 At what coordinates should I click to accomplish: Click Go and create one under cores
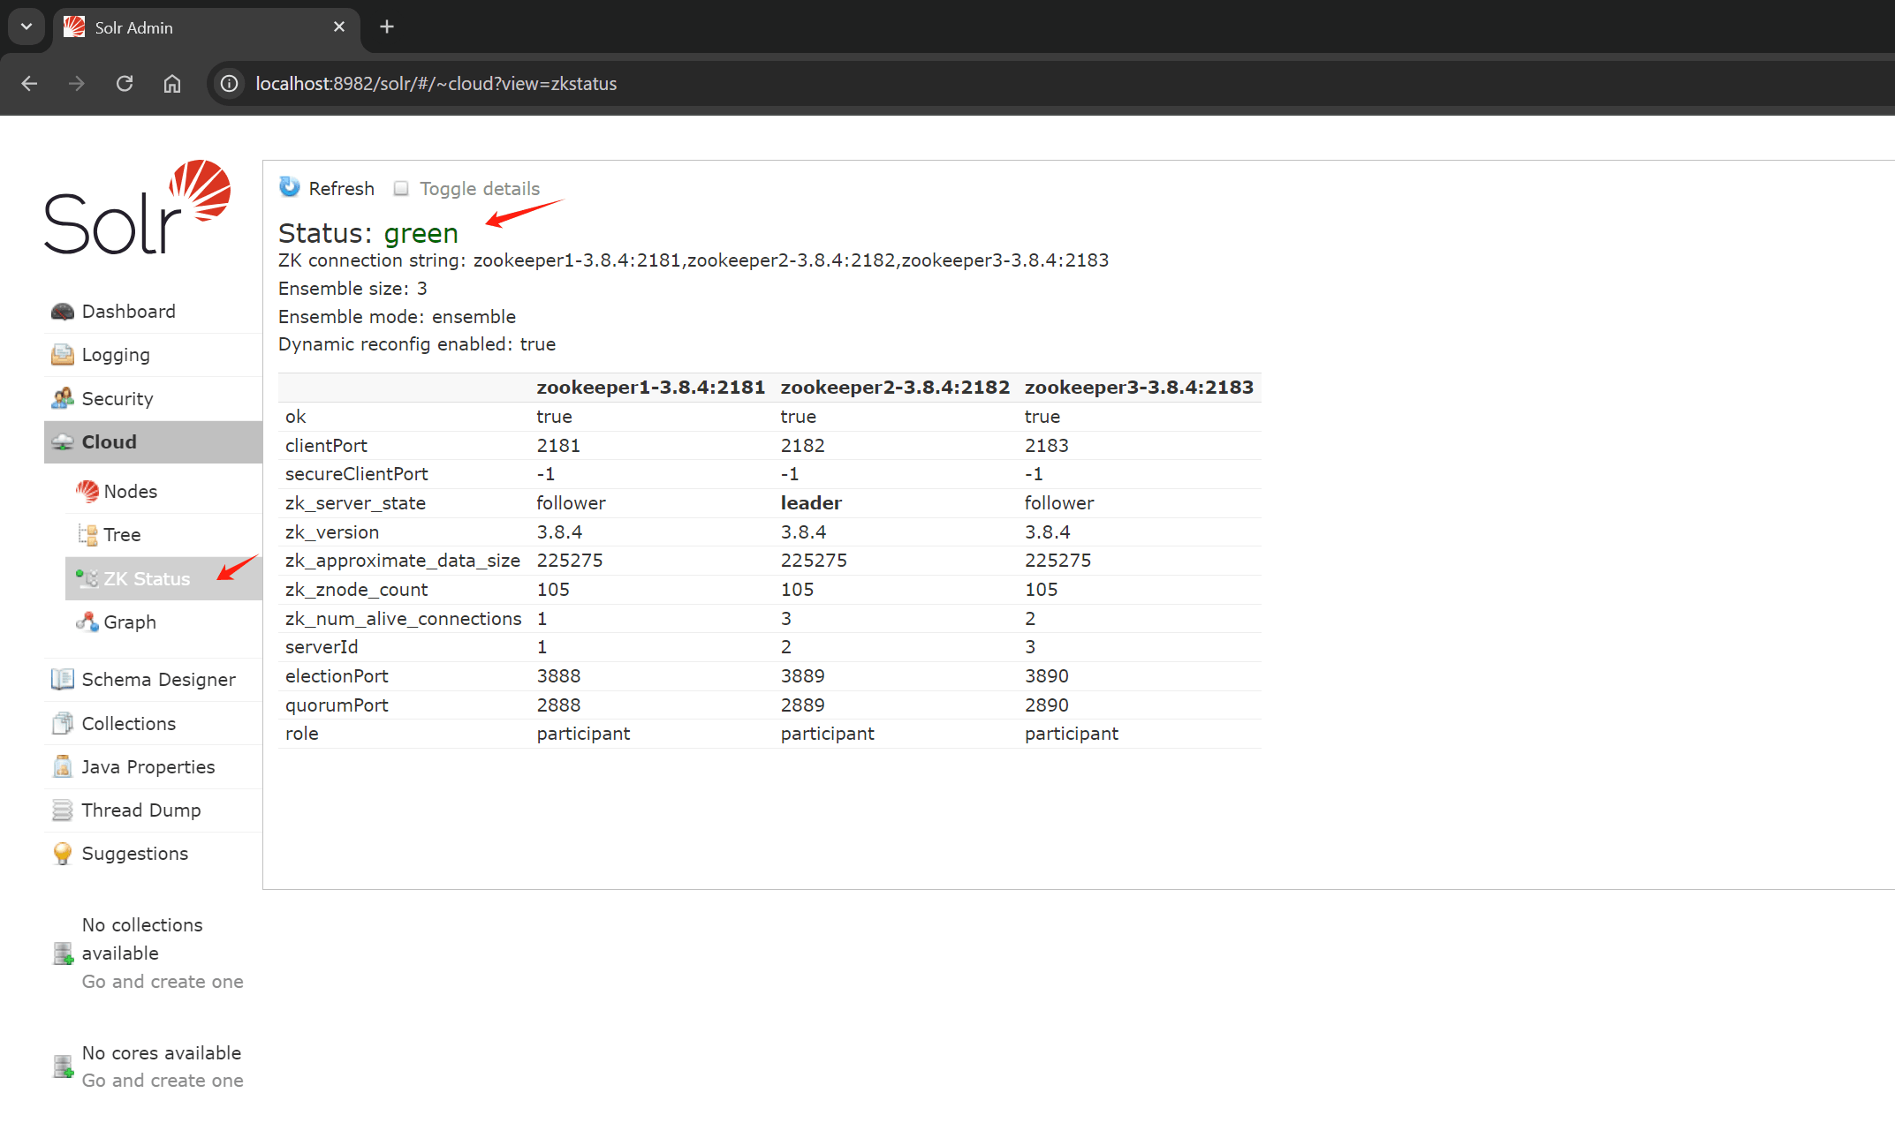coord(163,1080)
